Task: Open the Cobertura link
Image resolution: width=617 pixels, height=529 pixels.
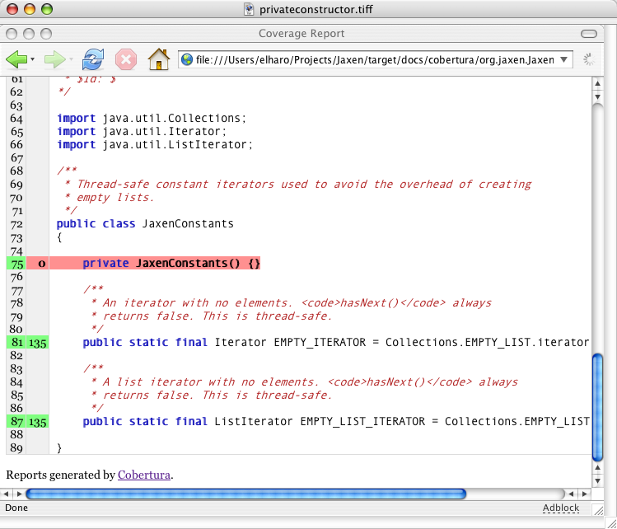Action: (x=144, y=475)
